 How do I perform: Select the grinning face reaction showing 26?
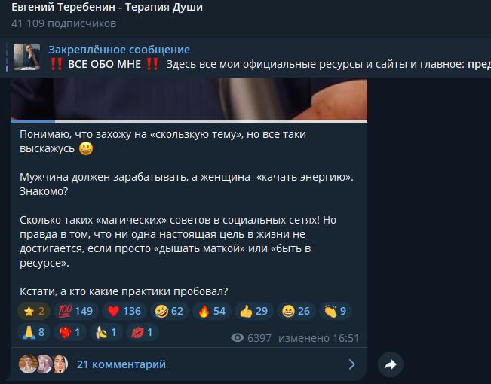[x=296, y=311]
